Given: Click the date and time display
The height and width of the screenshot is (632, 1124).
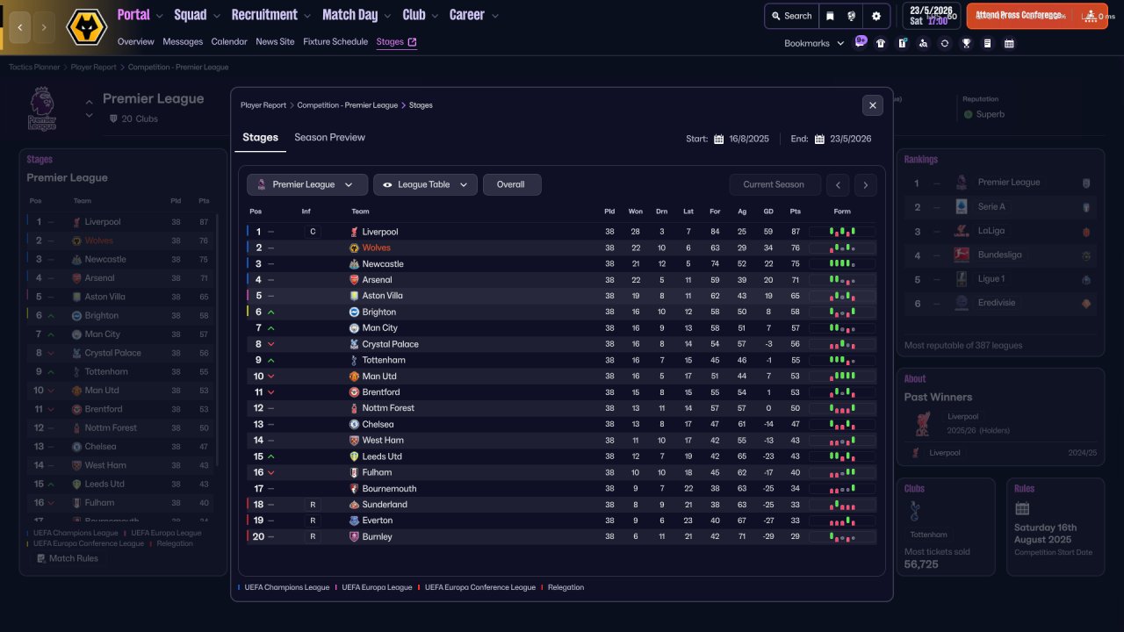Looking at the screenshot, I should click(x=931, y=16).
